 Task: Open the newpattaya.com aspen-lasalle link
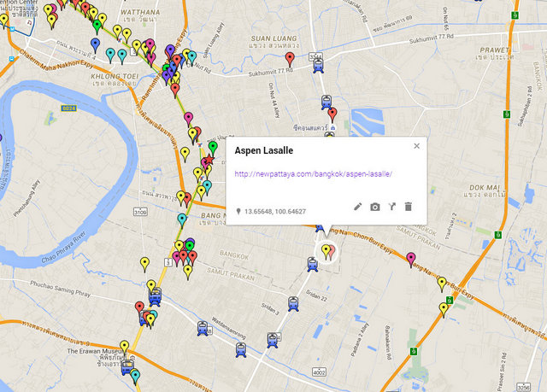click(314, 174)
